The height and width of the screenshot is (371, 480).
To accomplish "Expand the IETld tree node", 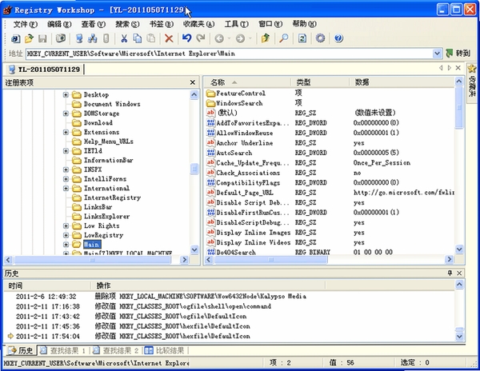I will click(66, 151).
